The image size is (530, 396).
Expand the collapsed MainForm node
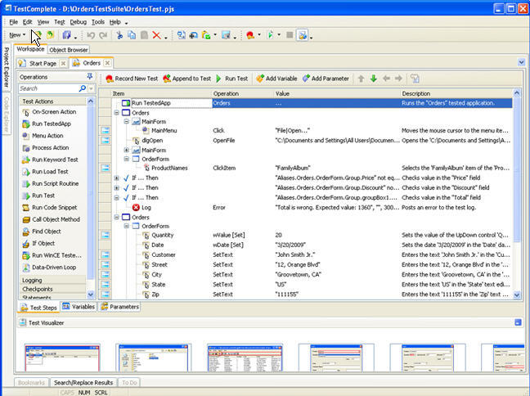pos(127,151)
